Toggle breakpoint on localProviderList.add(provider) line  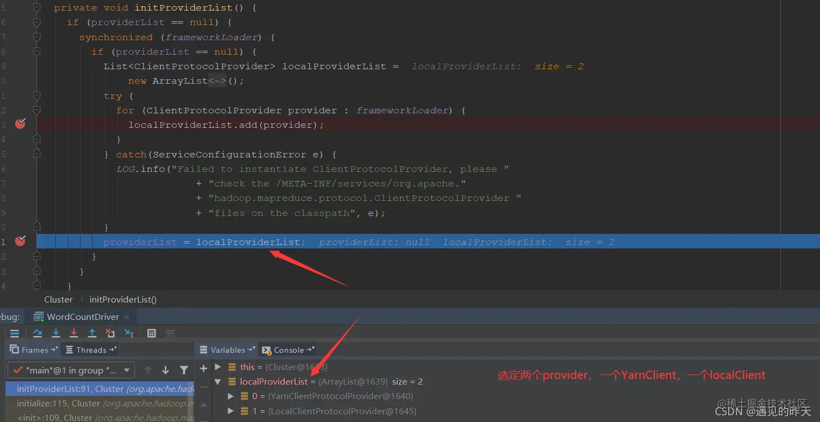click(x=21, y=124)
